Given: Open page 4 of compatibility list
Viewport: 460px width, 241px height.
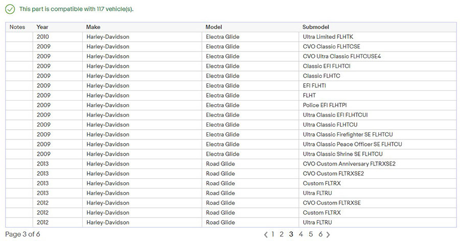Looking at the screenshot, I should tap(301, 234).
